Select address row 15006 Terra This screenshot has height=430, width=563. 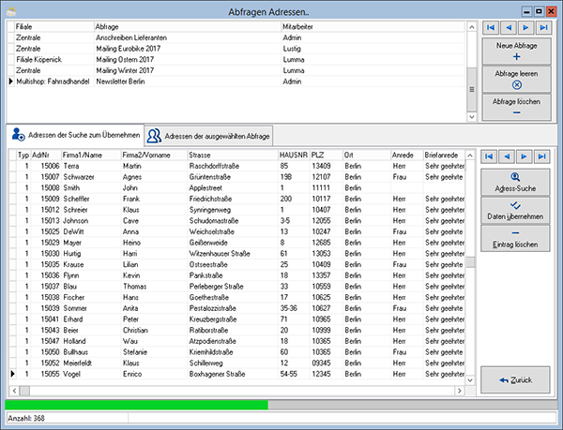tap(237, 166)
